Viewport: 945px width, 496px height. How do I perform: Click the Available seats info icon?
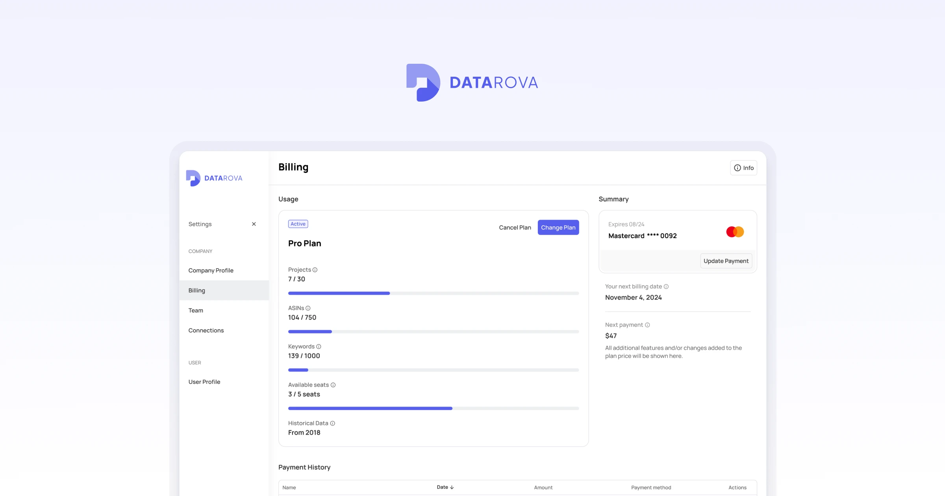pyautogui.click(x=333, y=385)
